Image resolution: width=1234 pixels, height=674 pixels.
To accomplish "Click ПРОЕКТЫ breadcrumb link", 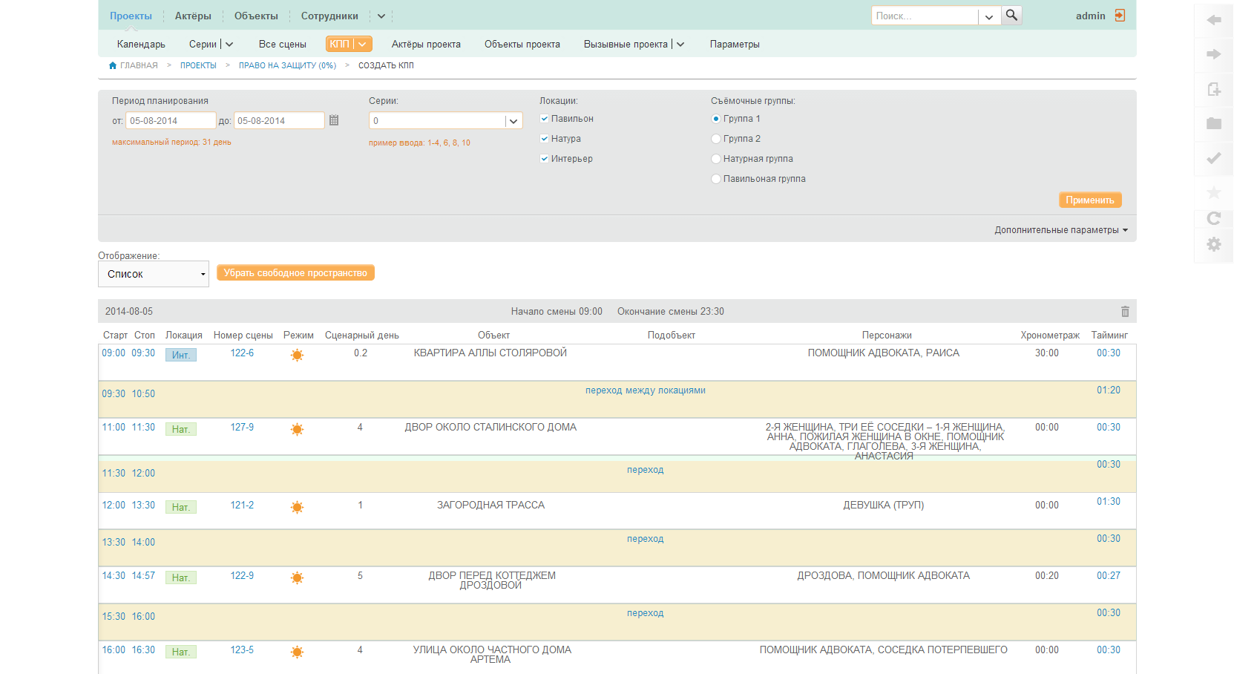I will (x=198, y=65).
